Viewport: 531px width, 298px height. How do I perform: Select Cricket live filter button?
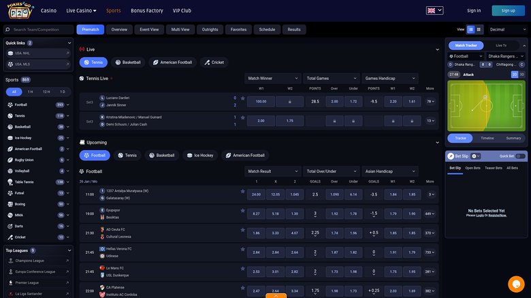pos(214,62)
